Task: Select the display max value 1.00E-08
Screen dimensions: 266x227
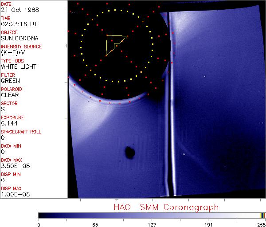Action: [x=16, y=194]
